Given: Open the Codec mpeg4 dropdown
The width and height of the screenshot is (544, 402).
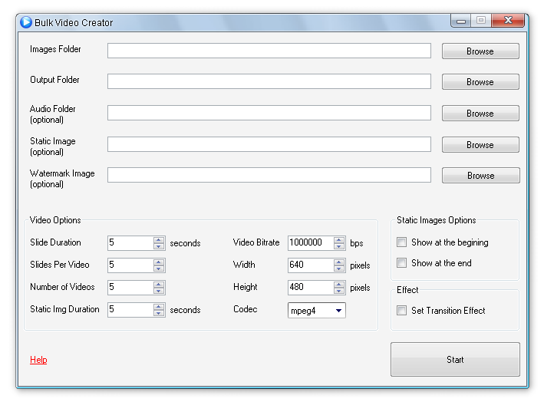Looking at the screenshot, I should click(316, 310).
